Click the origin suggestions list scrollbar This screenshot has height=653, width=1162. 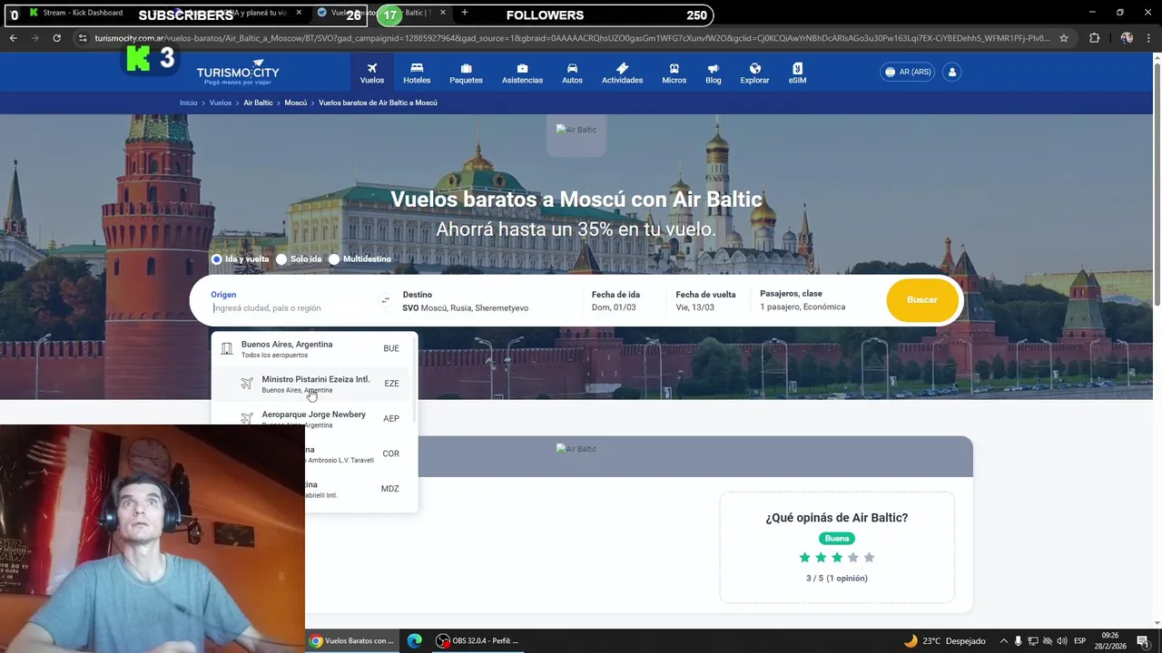click(x=414, y=379)
